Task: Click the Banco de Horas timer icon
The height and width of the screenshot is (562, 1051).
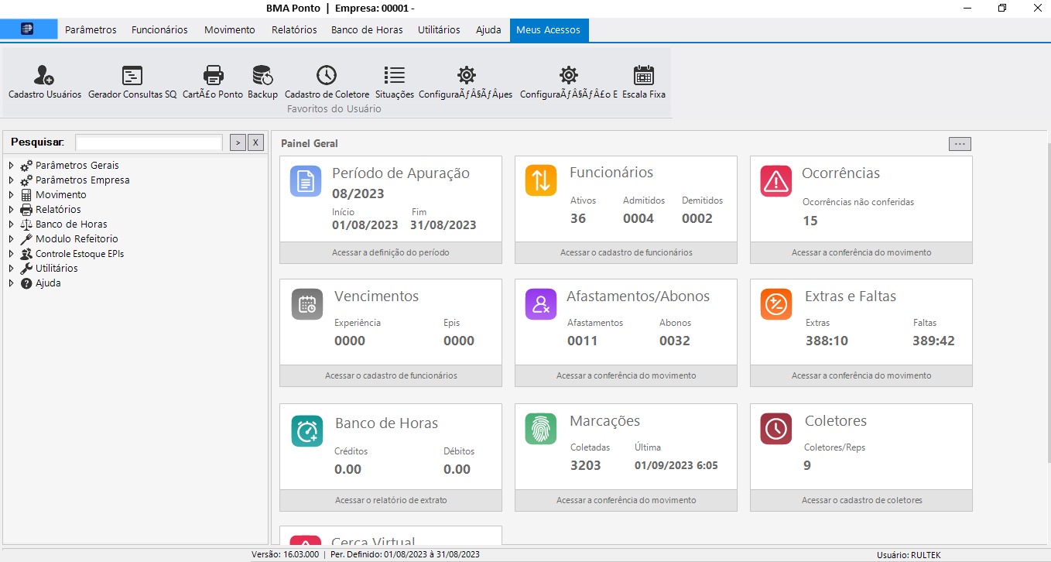Action: pos(307,430)
